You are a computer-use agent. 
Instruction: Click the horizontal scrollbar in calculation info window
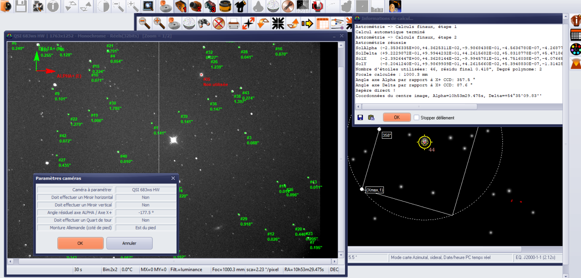point(419,107)
